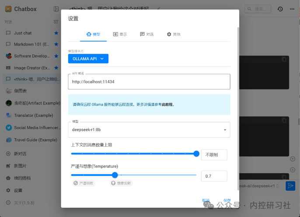The height and width of the screenshot is (217, 300).
Task: Open the Software Developer conversation
Action: [x=31, y=56]
